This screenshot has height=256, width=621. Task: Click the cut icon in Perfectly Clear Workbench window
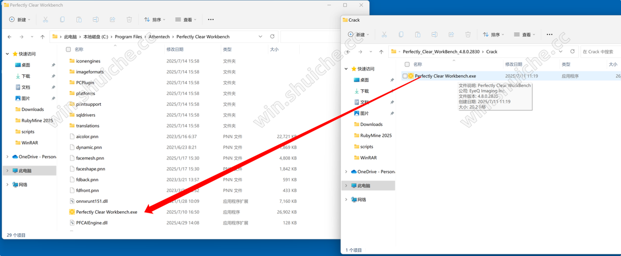click(46, 20)
